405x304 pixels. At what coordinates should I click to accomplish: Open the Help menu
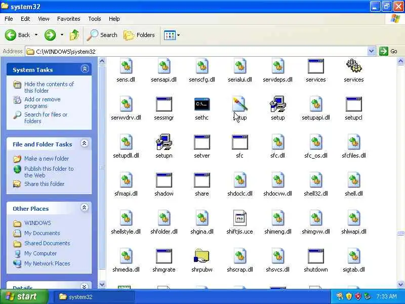[114, 19]
